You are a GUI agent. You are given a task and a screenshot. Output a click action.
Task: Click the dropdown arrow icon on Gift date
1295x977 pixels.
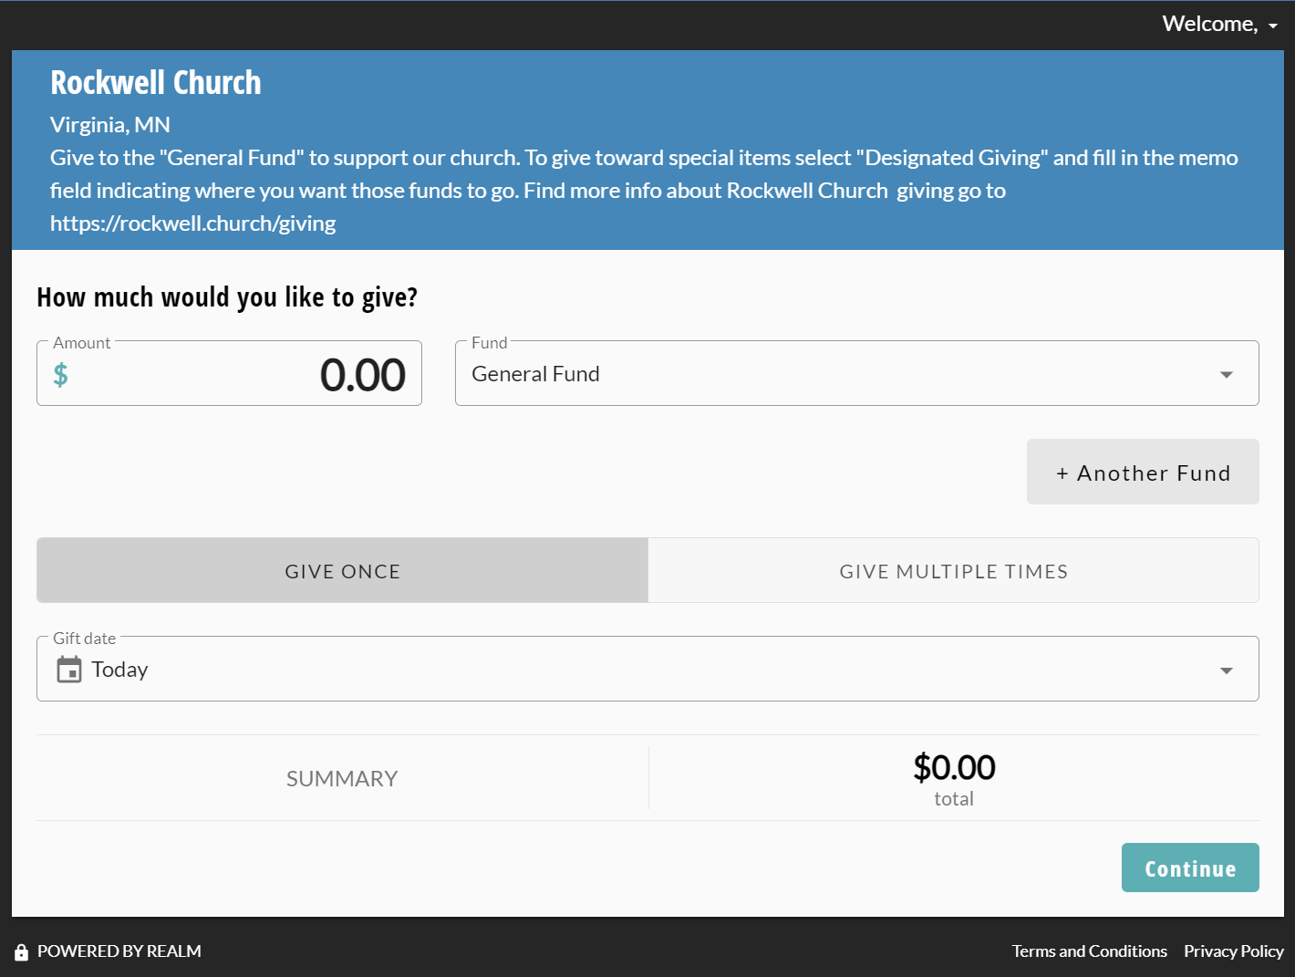coord(1227,669)
